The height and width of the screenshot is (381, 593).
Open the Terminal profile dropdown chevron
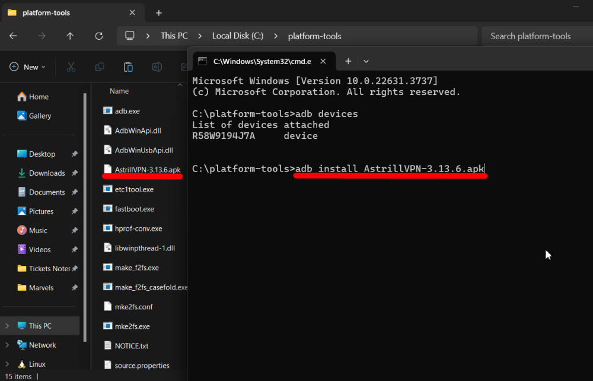coord(366,61)
